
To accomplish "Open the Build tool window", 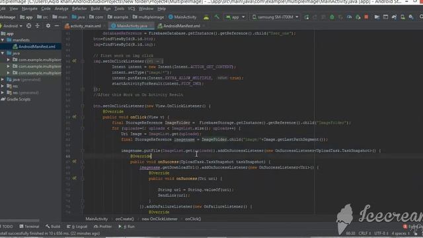I will (53, 226).
